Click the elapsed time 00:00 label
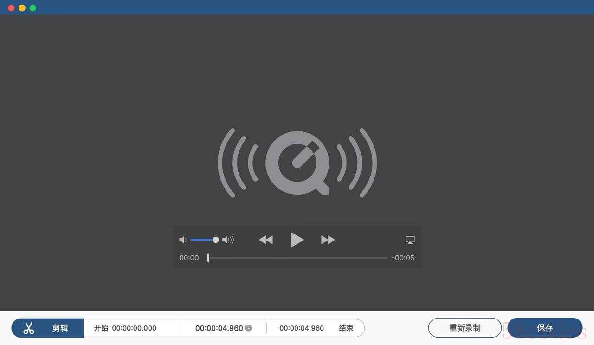594x345 pixels. [189, 258]
